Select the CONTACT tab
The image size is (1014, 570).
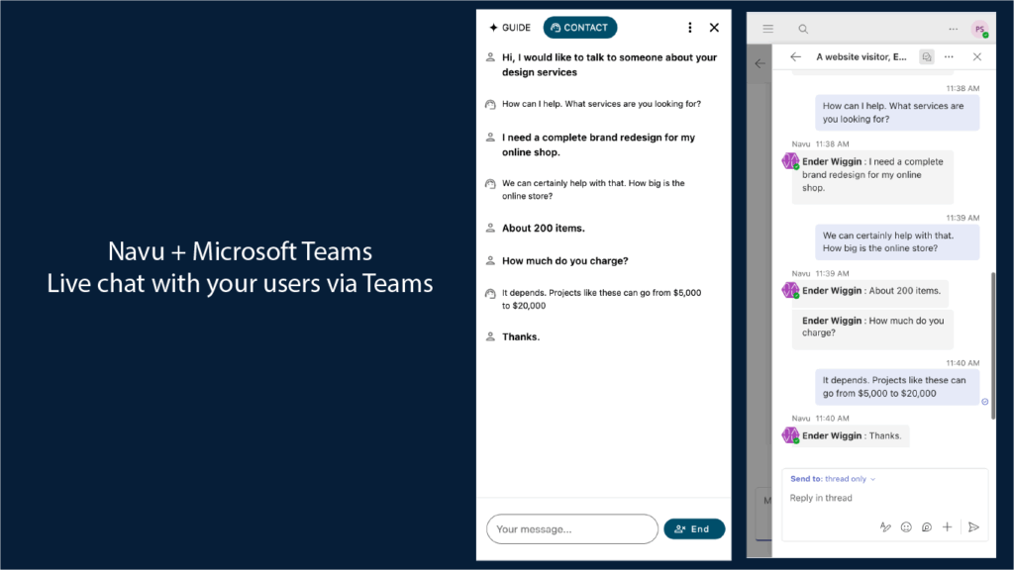coord(579,28)
